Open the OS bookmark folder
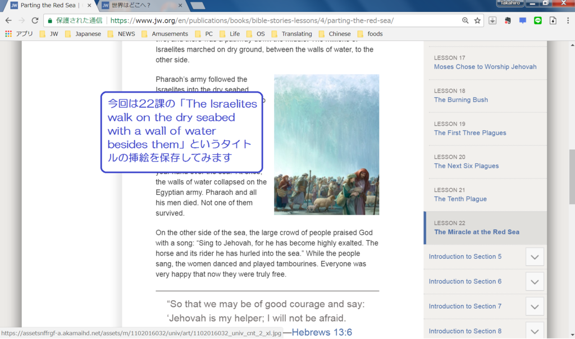The width and height of the screenshot is (575, 339). tap(255, 34)
